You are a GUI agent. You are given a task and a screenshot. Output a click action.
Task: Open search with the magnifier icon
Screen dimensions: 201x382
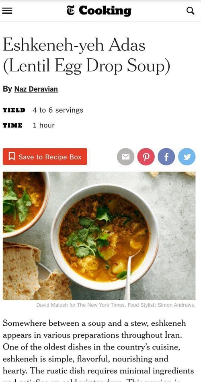coord(190,11)
